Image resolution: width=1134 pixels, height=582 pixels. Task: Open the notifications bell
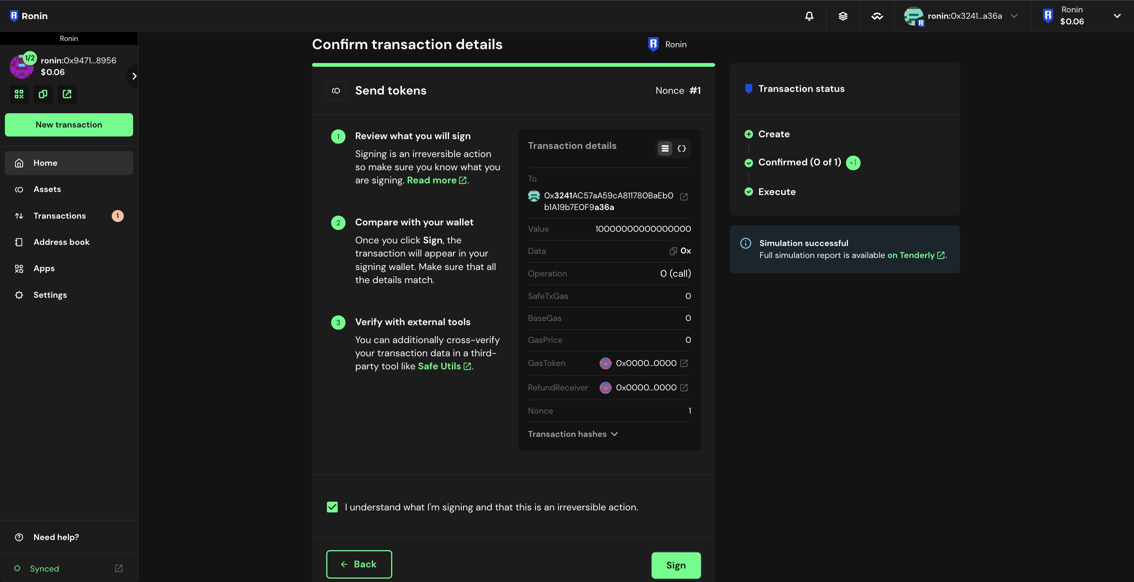[x=809, y=16]
